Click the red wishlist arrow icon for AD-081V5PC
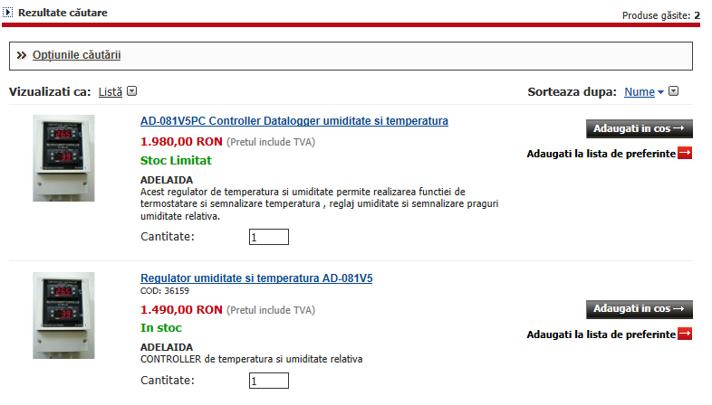Image resolution: width=712 pixels, height=405 pixels. (x=685, y=154)
